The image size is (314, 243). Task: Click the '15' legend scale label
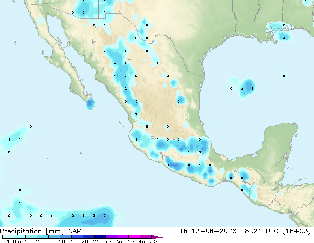point(73,241)
